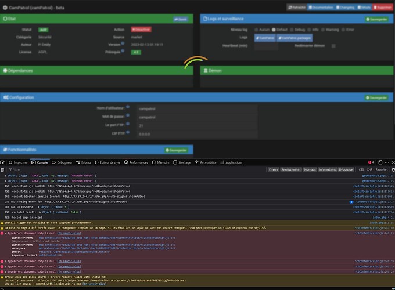
Task: Toggle responsive design mode icon in devtools
Action: 380,162
